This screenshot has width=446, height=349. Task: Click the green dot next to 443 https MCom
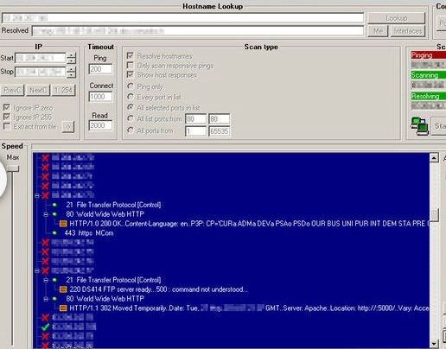(x=54, y=233)
